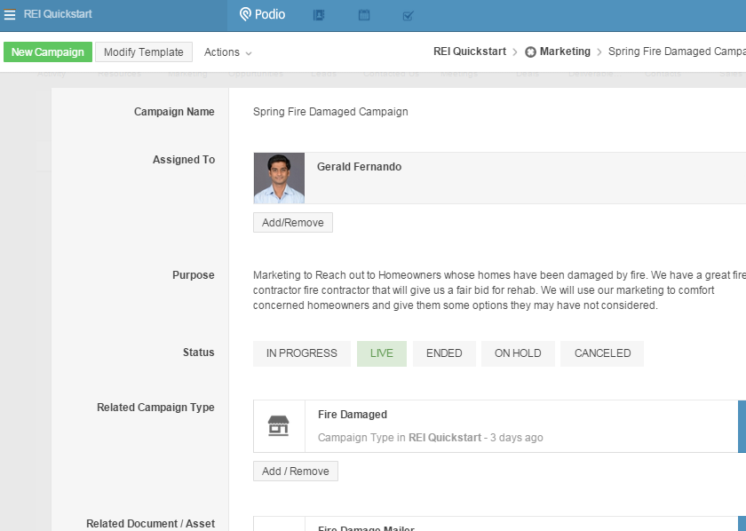Open the contacts icon in top bar
The image size is (746, 531).
coord(320,15)
